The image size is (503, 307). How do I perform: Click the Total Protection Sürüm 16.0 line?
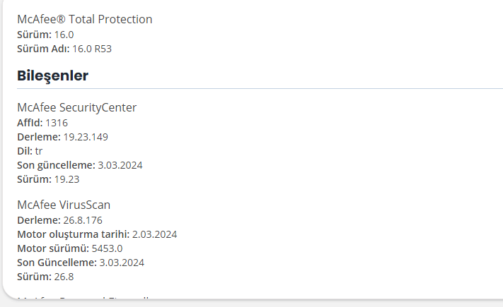(x=45, y=34)
